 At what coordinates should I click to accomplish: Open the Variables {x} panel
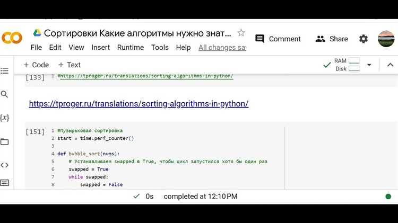tap(5, 118)
